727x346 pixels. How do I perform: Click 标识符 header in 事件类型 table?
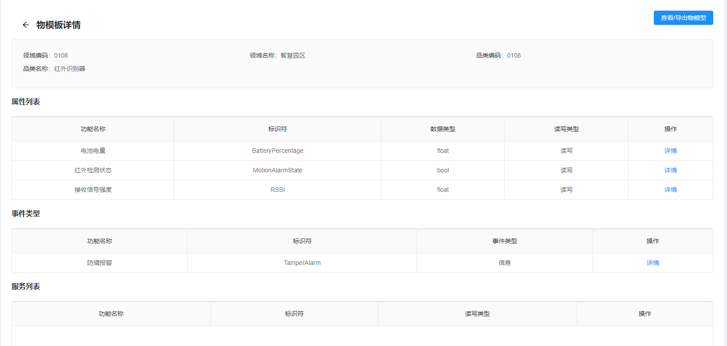click(302, 241)
